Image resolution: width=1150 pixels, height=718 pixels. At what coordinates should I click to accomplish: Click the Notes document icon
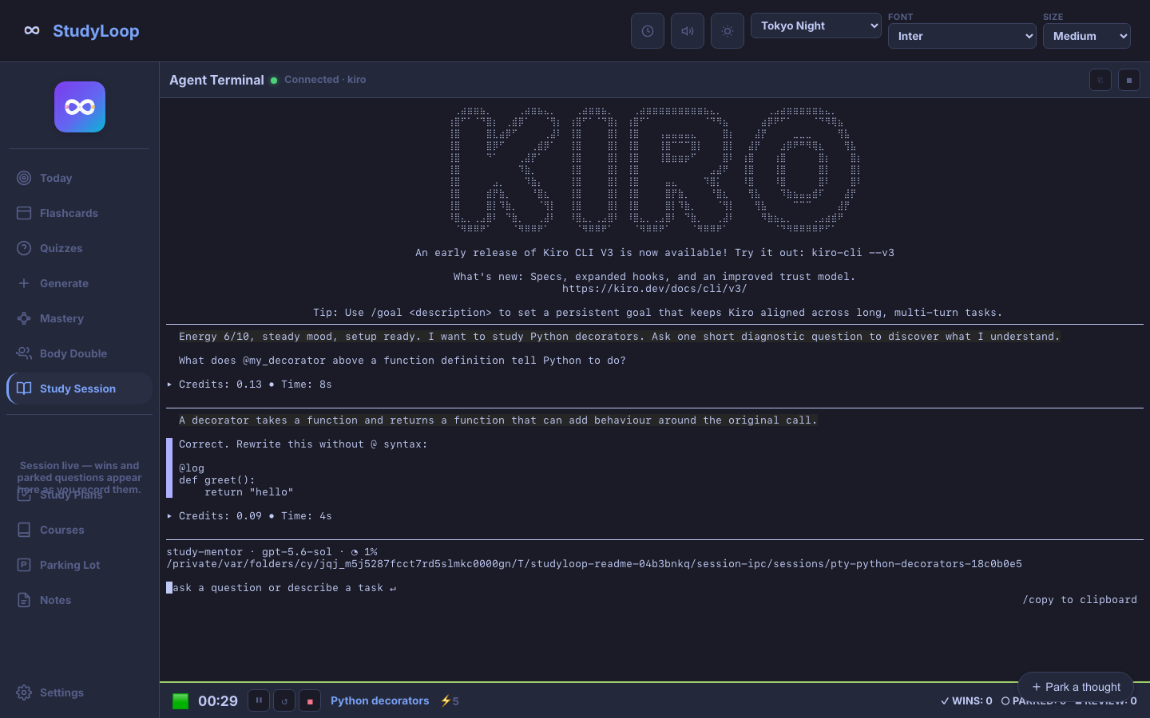(x=24, y=600)
